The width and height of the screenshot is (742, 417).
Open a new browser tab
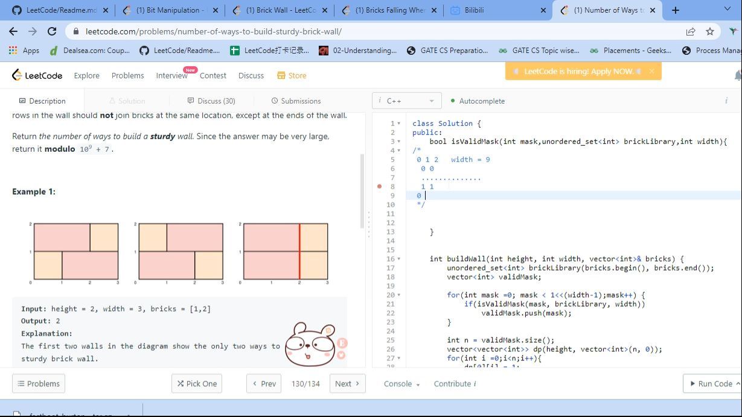675,10
